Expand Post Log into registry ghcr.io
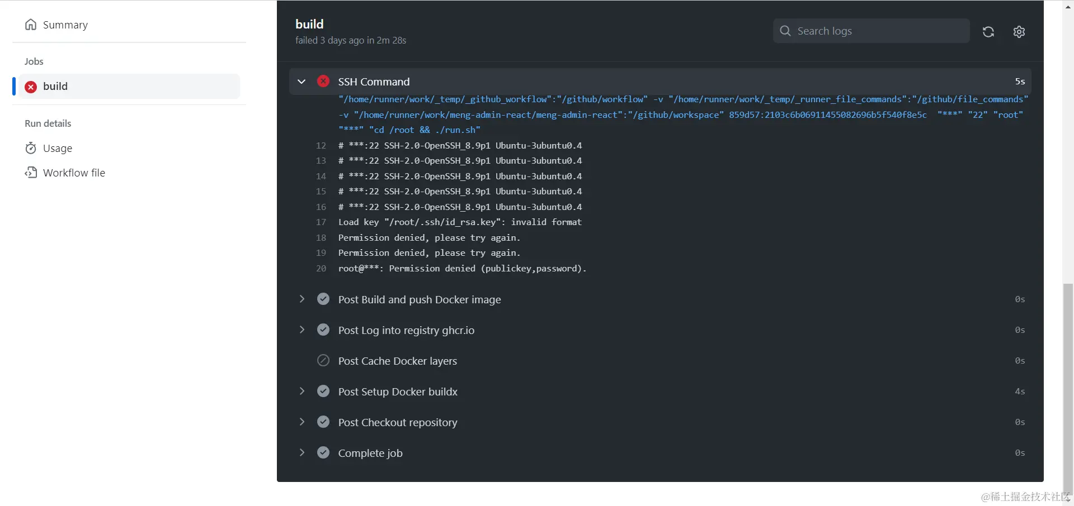 coord(302,330)
